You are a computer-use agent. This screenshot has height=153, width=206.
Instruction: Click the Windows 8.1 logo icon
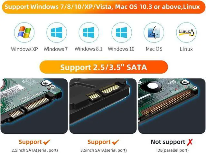click(89, 32)
